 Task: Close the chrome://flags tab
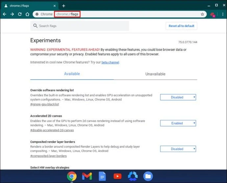tap(55, 6)
